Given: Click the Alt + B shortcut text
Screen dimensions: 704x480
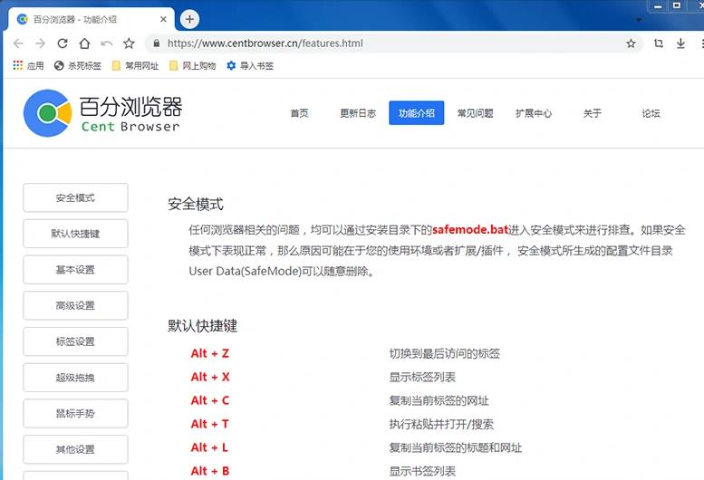Looking at the screenshot, I should tap(209, 471).
